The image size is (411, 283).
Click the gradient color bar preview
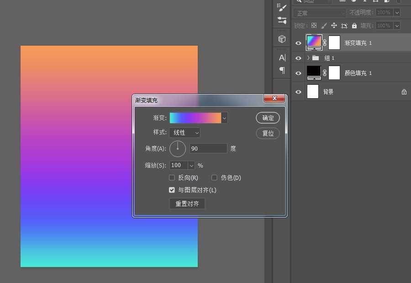point(195,118)
